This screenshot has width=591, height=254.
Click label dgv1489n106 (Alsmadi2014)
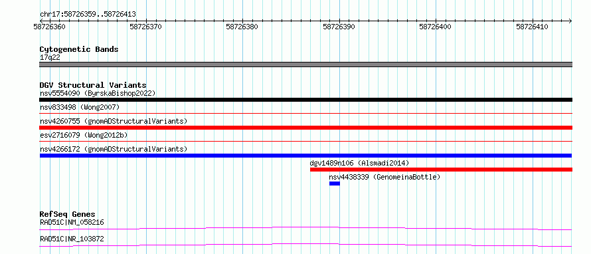pos(359,163)
